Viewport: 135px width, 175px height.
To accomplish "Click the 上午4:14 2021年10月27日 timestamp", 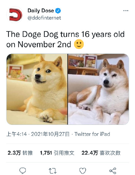I will [x=38, y=134].
